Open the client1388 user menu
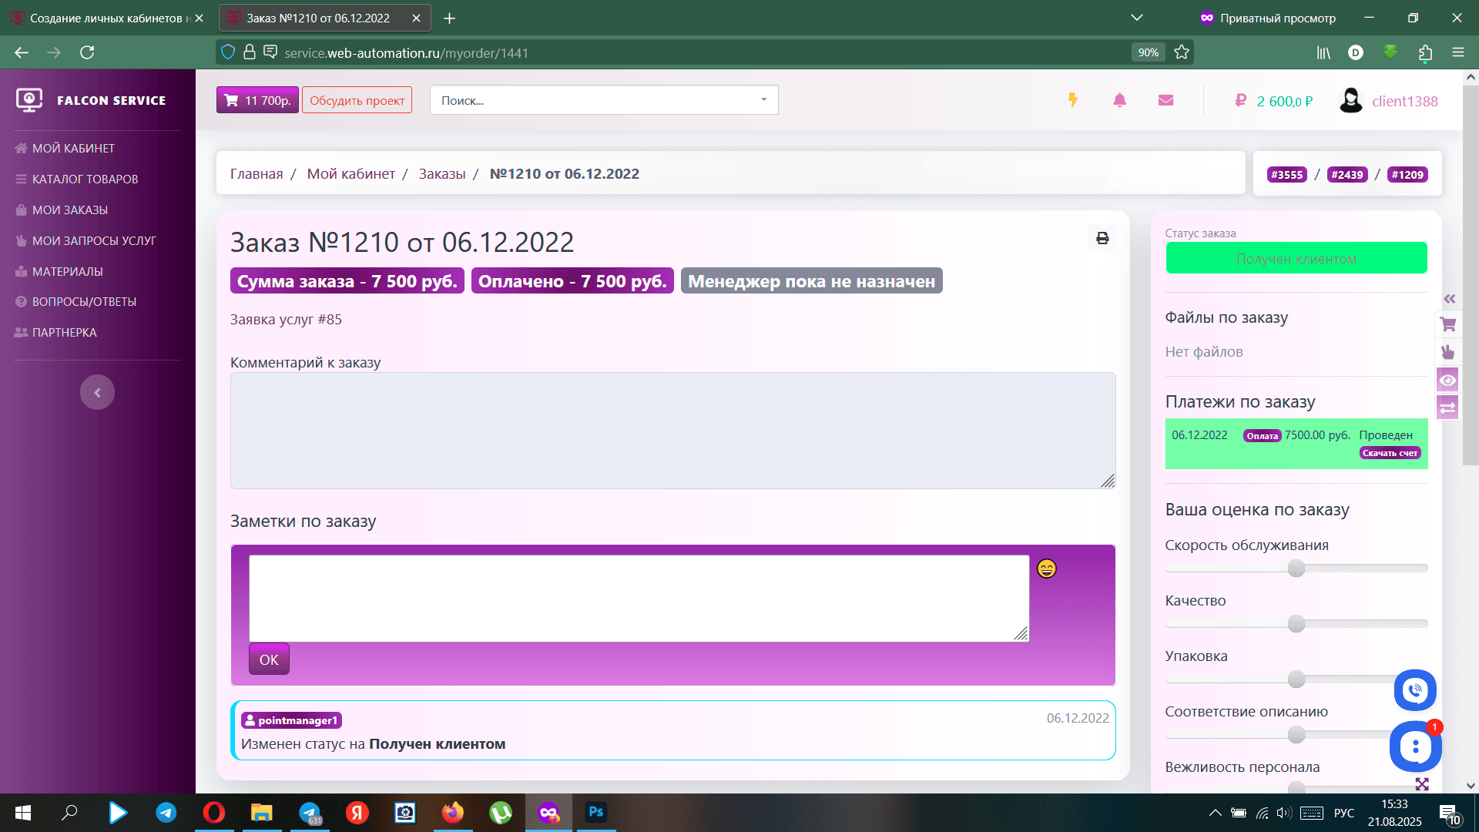 pyautogui.click(x=1389, y=101)
